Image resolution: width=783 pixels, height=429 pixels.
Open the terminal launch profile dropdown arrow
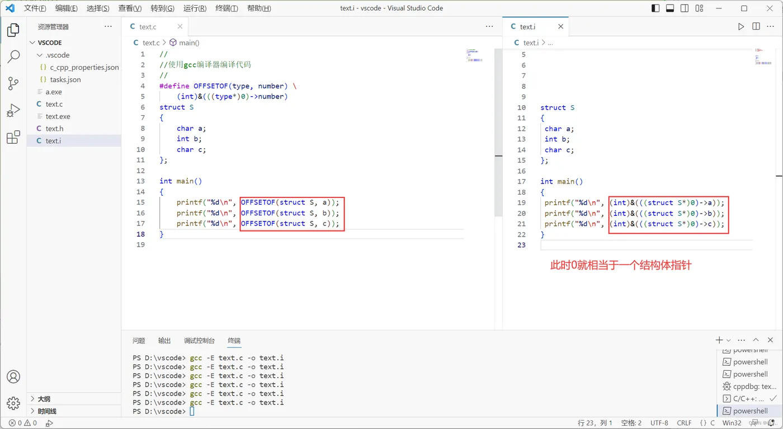pyautogui.click(x=728, y=340)
